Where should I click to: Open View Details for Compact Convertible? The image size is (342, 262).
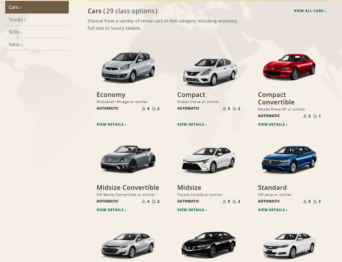272,125
